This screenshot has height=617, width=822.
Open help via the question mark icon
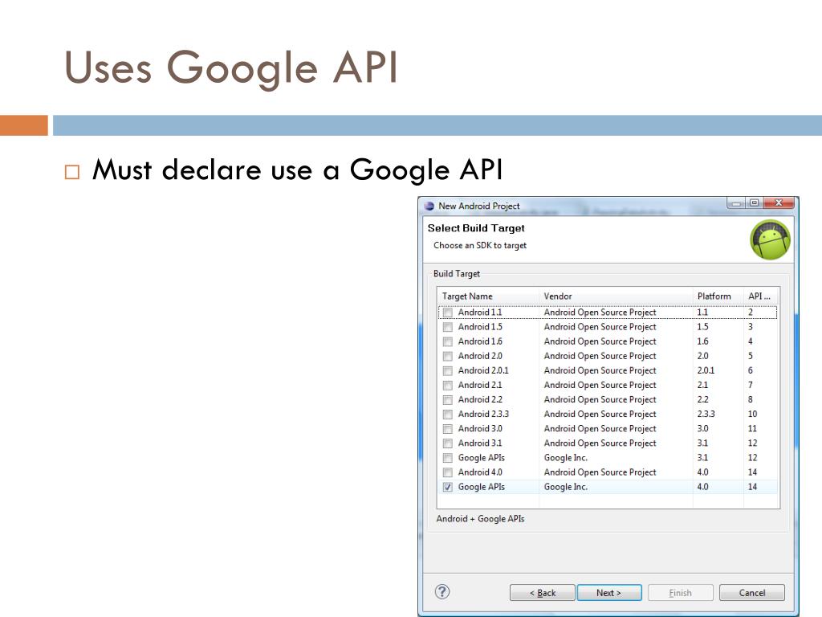[442, 592]
